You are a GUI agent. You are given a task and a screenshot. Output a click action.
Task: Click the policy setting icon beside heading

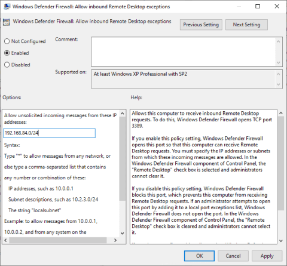[6, 22]
